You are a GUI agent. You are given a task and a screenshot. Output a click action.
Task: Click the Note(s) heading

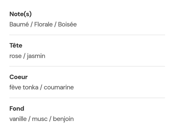[x=21, y=14]
